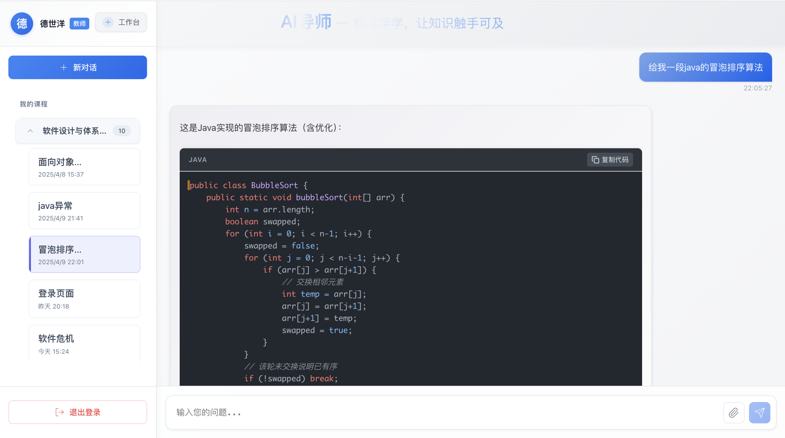Select the 德 user avatar
785x438 pixels.
(x=21, y=23)
